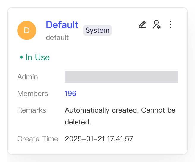Click the pencil edit icon
Screen dimensions: 195x162
(x=142, y=24)
